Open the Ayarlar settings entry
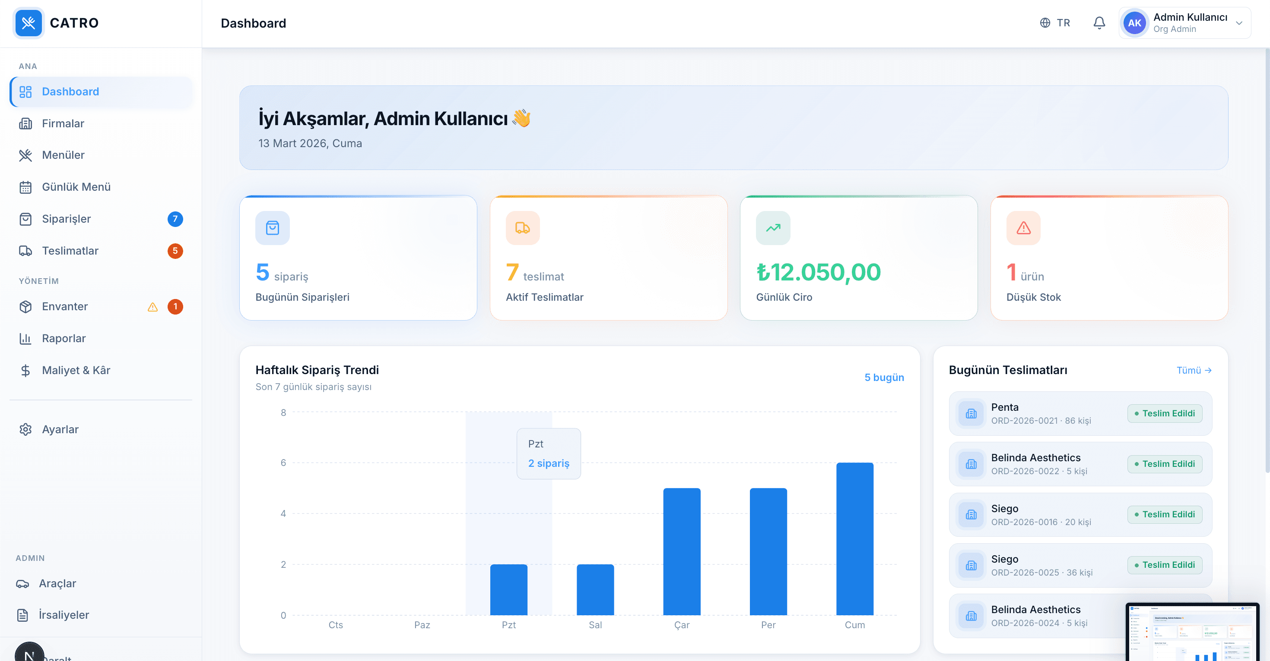Image resolution: width=1270 pixels, height=661 pixels. [x=60, y=429]
